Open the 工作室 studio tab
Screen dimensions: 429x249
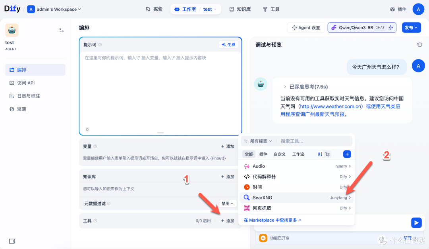186,9
